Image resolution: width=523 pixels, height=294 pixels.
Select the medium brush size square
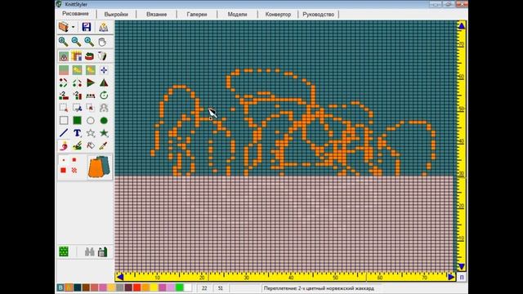coord(74,160)
